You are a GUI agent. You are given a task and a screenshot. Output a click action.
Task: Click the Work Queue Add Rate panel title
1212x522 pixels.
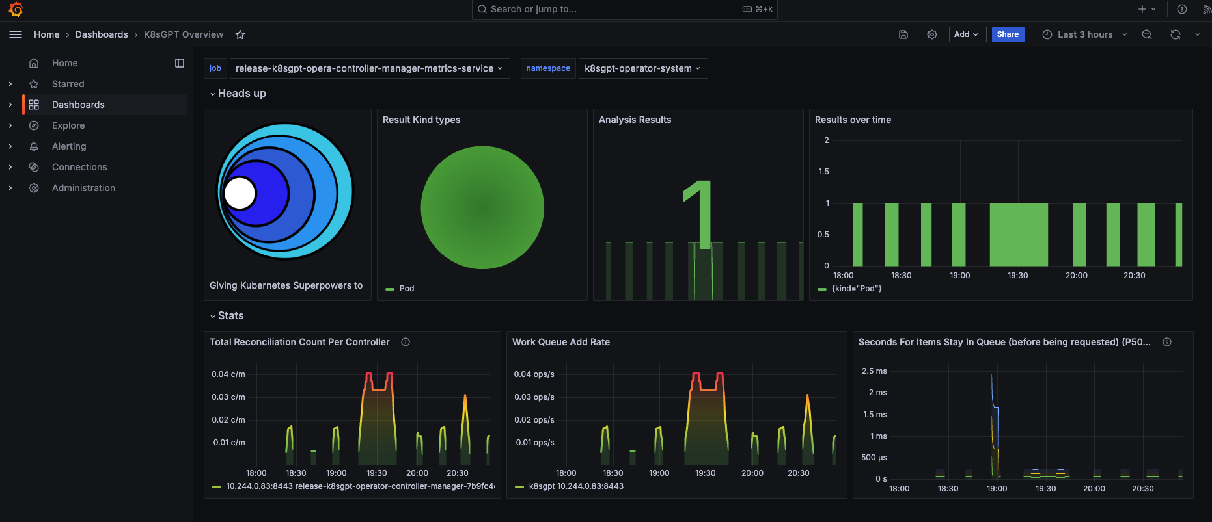pyautogui.click(x=561, y=342)
